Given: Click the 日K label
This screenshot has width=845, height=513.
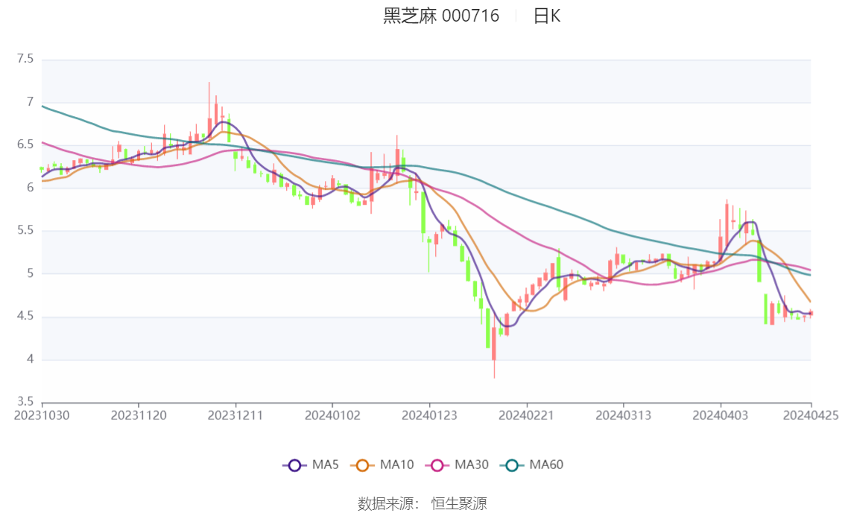Looking at the screenshot, I should 546,16.
